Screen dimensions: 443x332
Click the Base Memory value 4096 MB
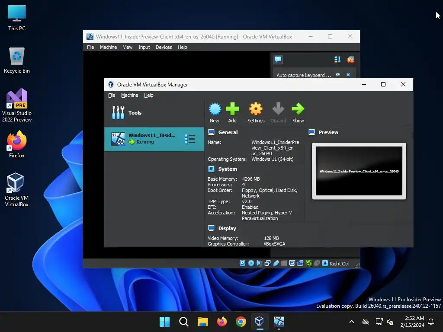tap(251, 179)
